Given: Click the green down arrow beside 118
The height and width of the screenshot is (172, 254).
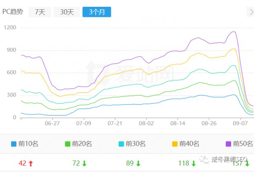Looking at the screenshot, I should (x=194, y=163).
